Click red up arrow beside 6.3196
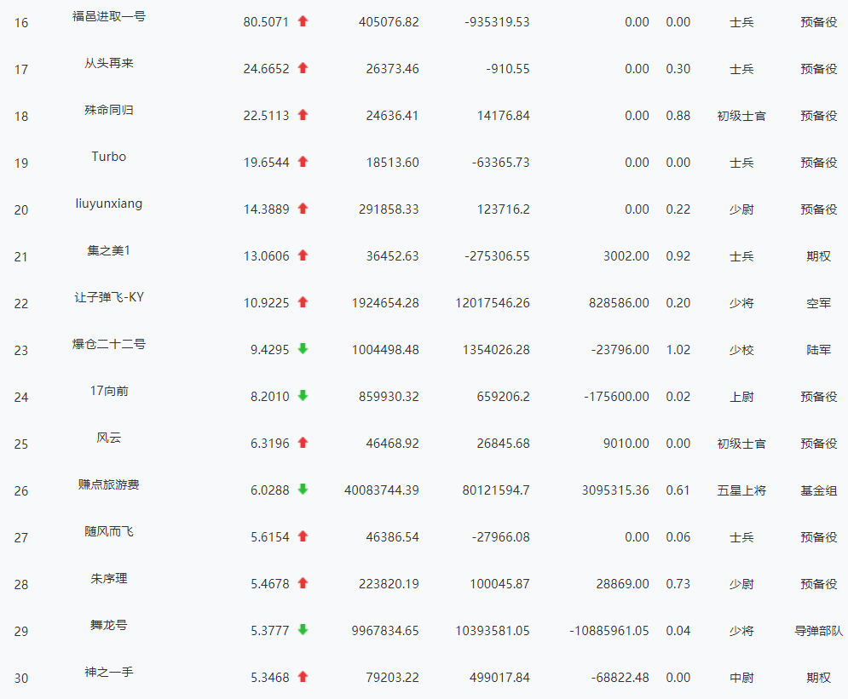The width and height of the screenshot is (848, 699). pyautogui.click(x=303, y=443)
